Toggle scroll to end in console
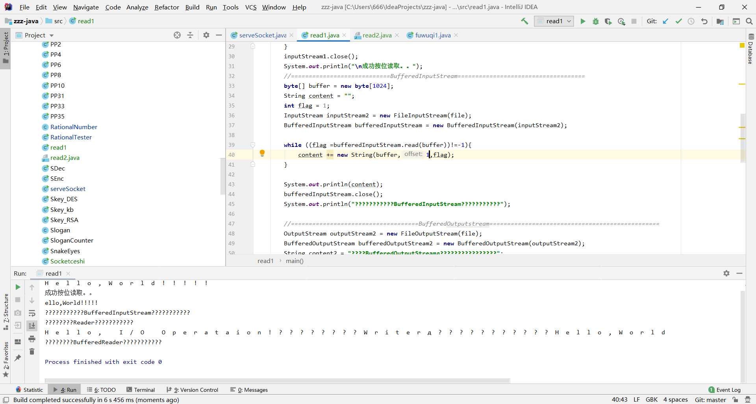Screen dimensions: 756x404 [x=32, y=326]
